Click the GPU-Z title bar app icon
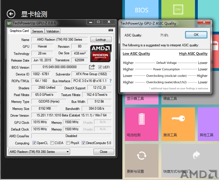219x180 pixels. (9, 23)
